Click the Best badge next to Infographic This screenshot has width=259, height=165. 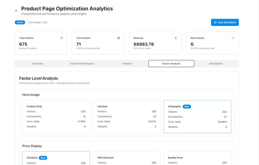187,106
